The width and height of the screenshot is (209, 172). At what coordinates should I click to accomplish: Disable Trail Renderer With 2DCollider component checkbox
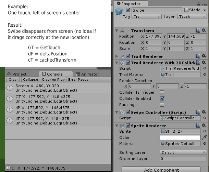tap(128, 63)
